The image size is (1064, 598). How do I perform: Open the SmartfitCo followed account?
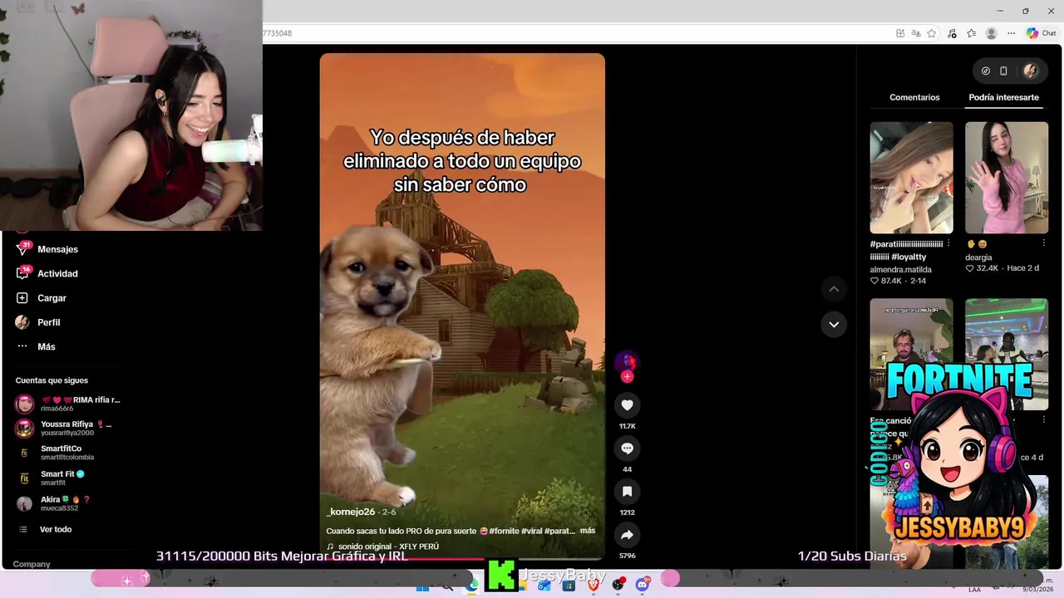pyautogui.click(x=56, y=453)
